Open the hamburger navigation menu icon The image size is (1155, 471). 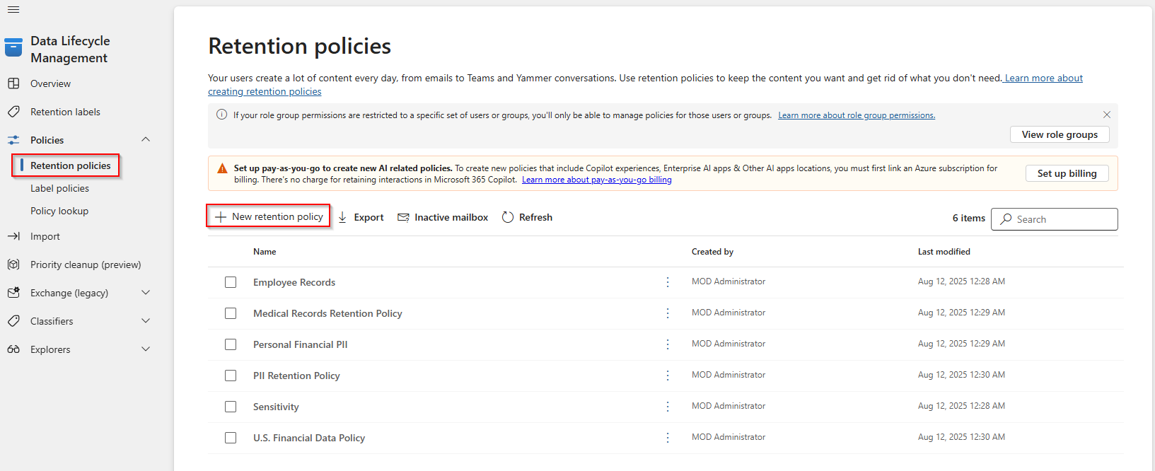pos(13,10)
